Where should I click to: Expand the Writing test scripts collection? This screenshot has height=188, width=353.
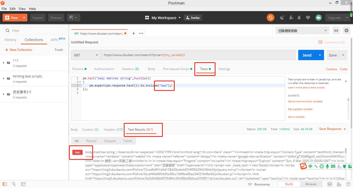[x=4, y=79]
